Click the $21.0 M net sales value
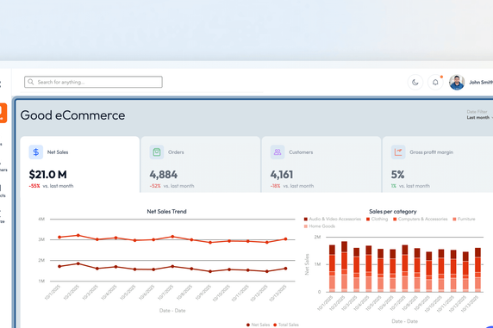Image resolution: width=493 pixels, height=328 pixels. coord(47,175)
